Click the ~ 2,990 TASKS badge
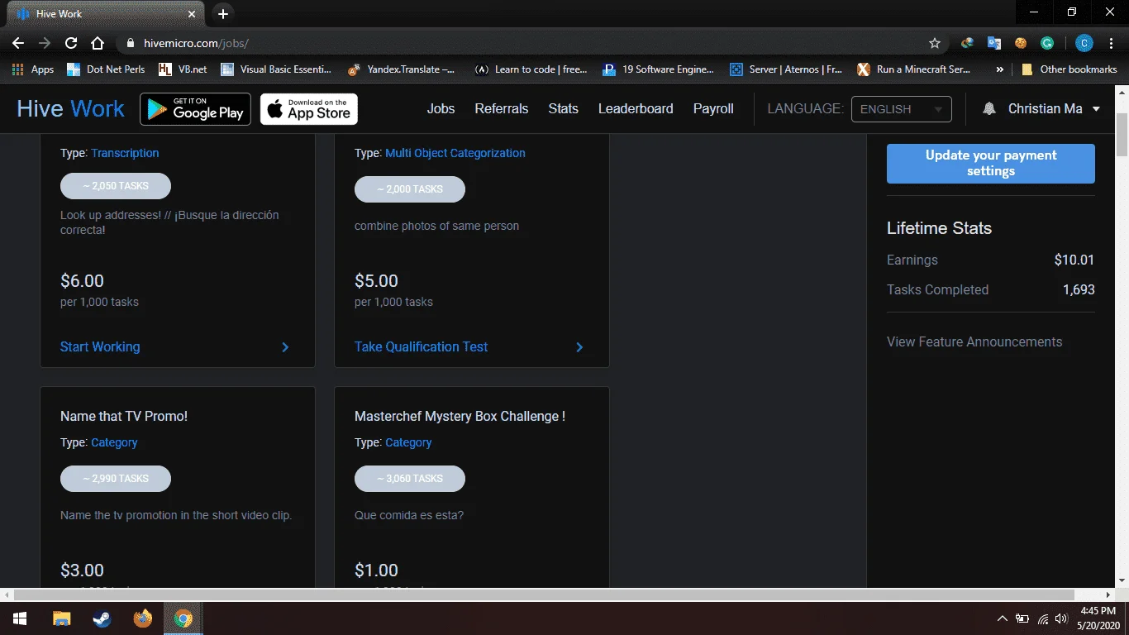Viewport: 1129px width, 635px height. pos(116,479)
